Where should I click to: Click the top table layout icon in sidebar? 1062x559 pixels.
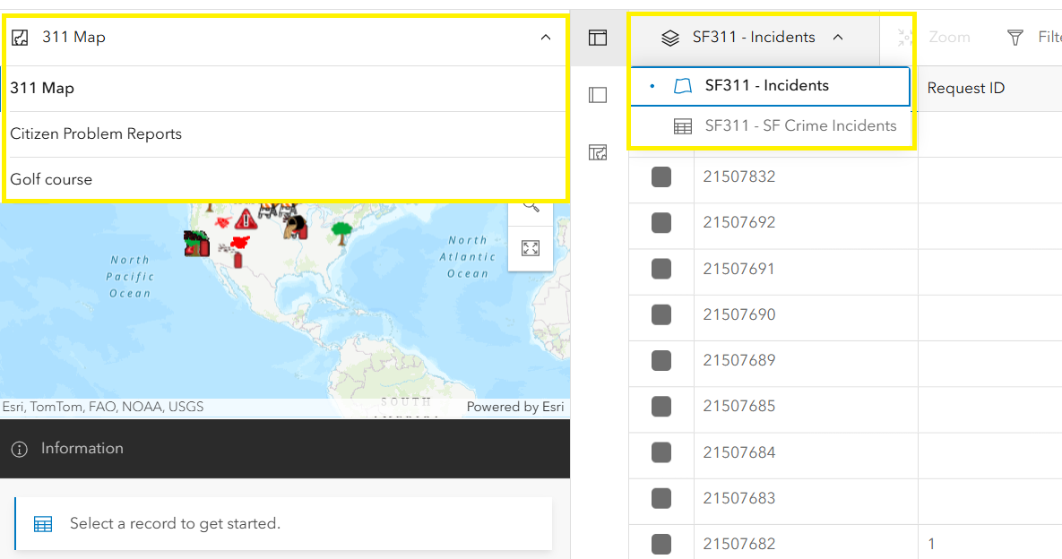[598, 38]
